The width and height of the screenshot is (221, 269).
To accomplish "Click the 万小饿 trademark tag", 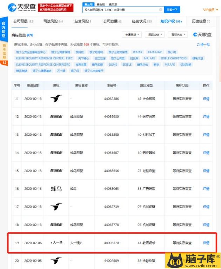I will [x=61, y=71].
